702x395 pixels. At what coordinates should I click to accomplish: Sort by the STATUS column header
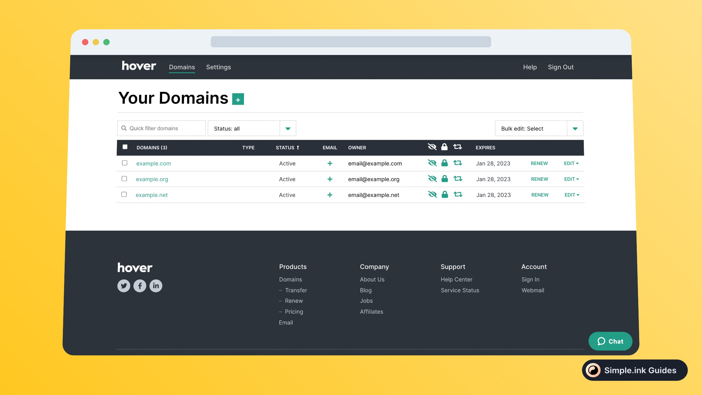pos(288,147)
